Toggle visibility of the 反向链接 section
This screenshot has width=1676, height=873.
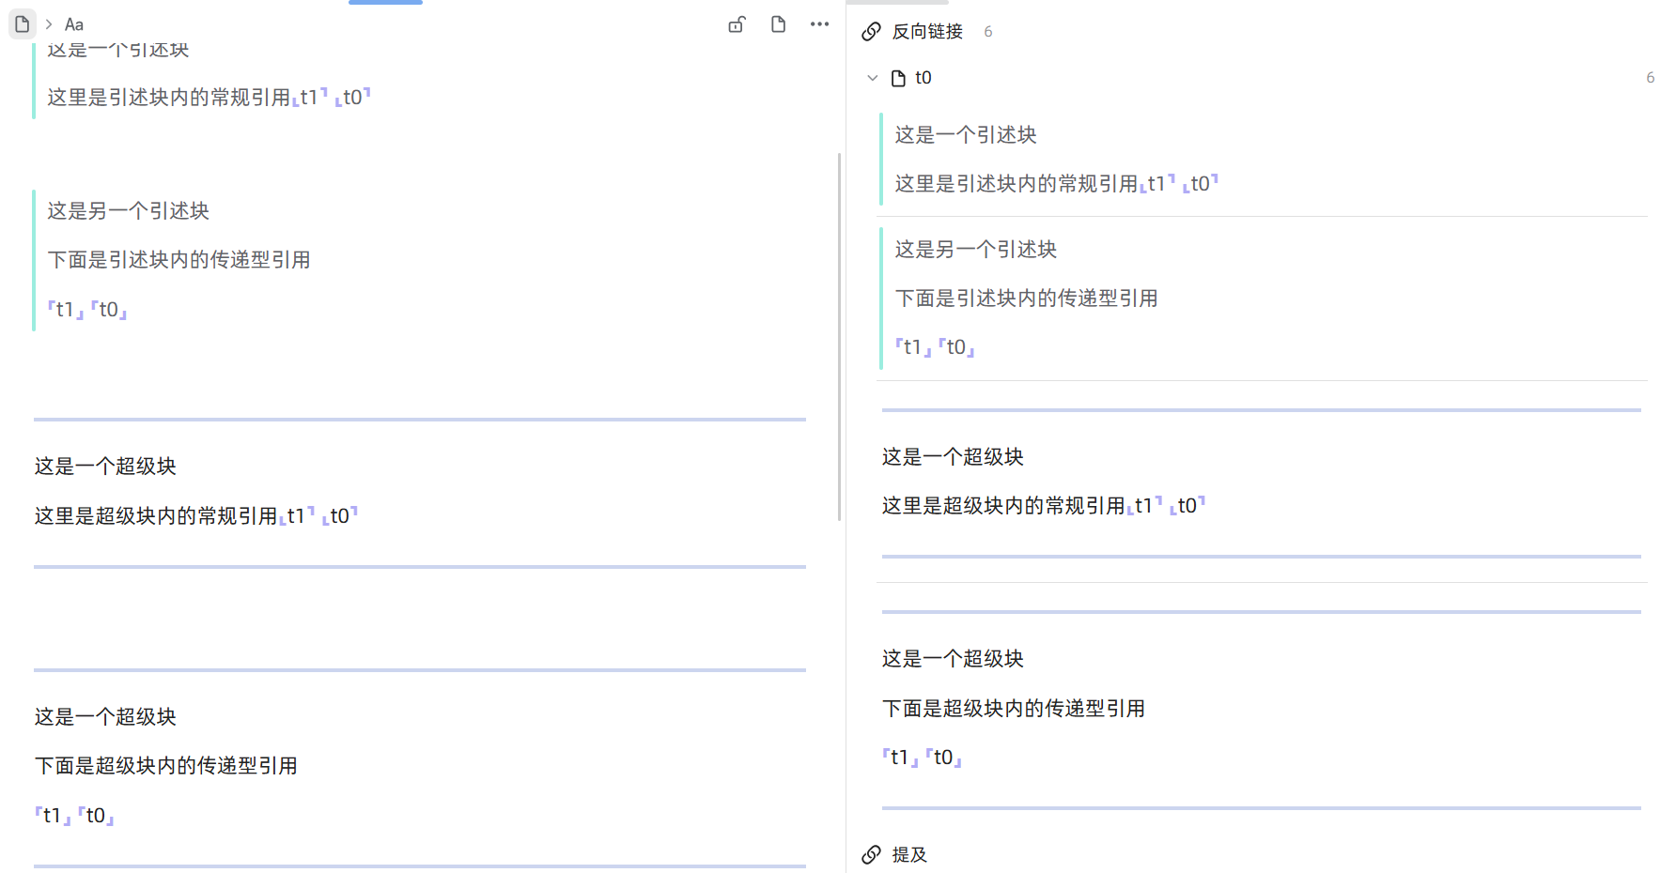tap(927, 31)
